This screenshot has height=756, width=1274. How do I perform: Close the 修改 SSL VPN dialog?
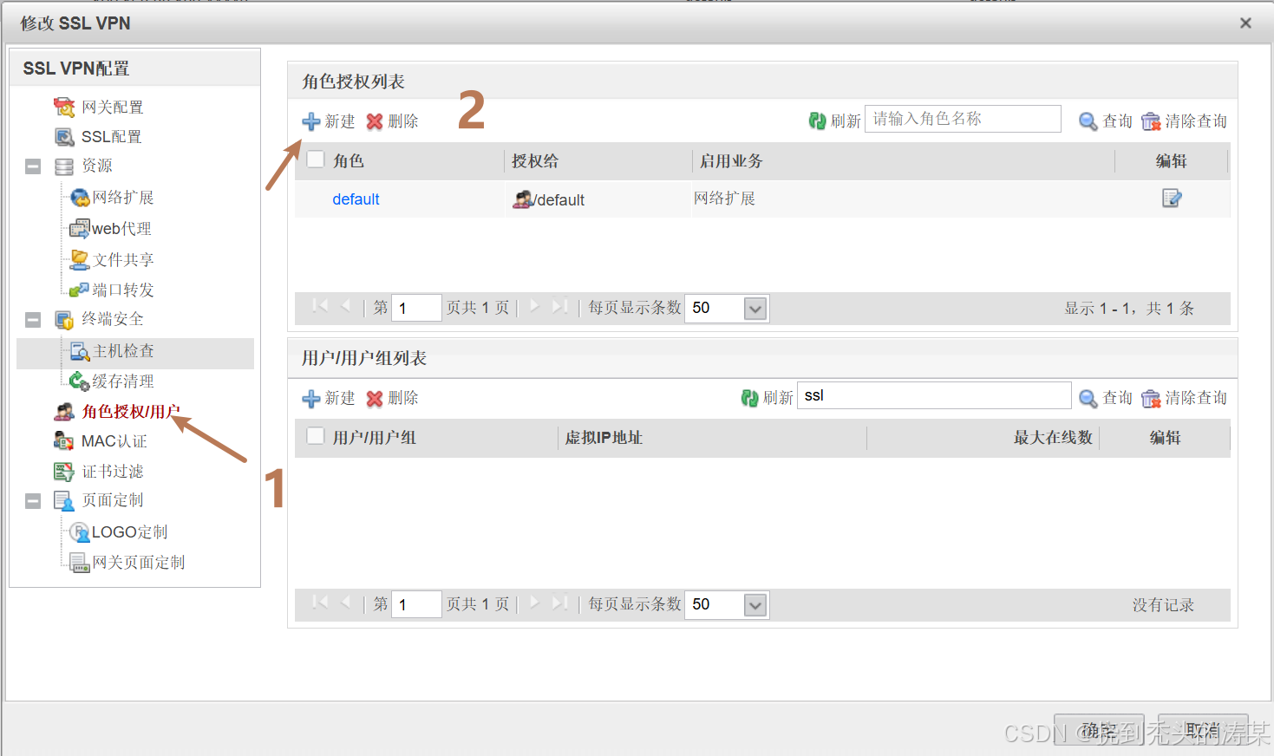tap(1245, 23)
